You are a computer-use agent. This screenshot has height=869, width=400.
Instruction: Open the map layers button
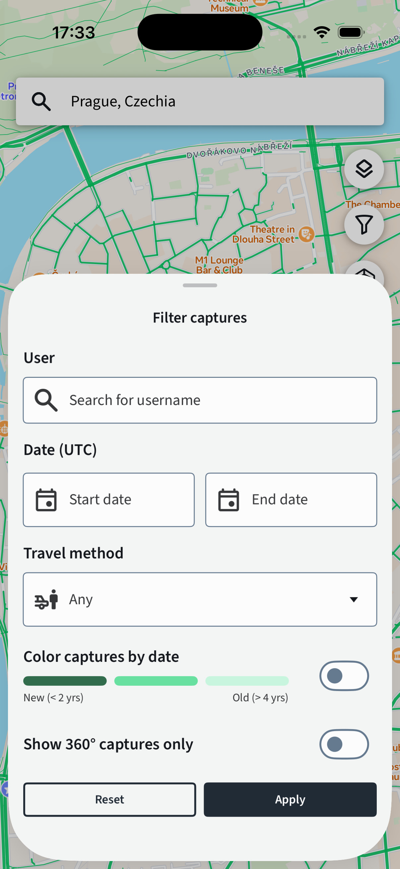point(364,169)
